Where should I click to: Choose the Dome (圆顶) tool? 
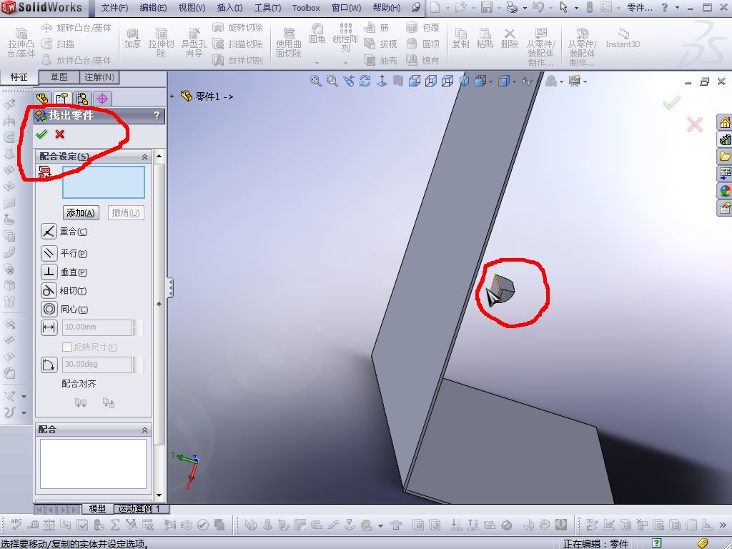(423, 44)
